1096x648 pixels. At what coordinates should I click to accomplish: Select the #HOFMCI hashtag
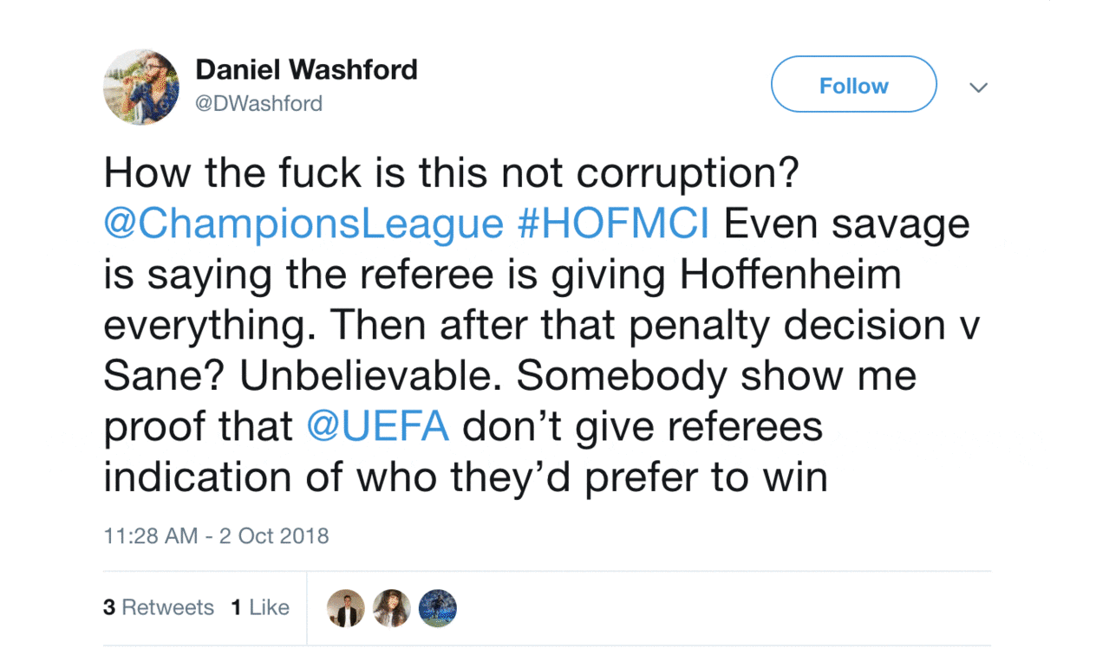613,224
